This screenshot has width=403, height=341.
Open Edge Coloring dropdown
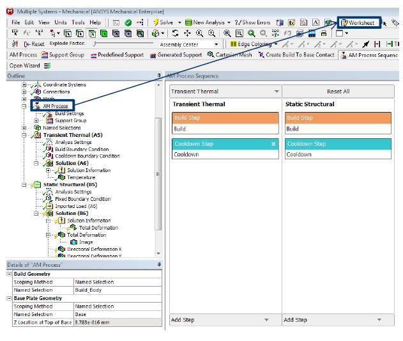276,44
